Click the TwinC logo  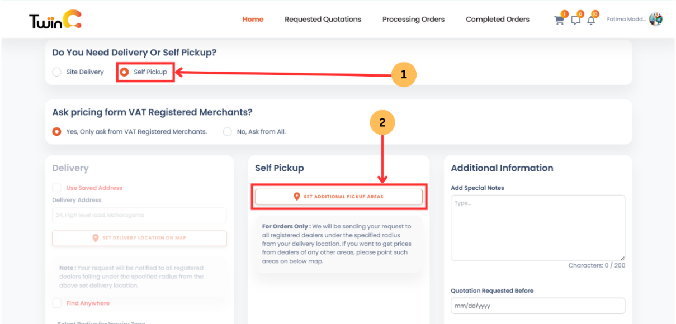click(54, 18)
